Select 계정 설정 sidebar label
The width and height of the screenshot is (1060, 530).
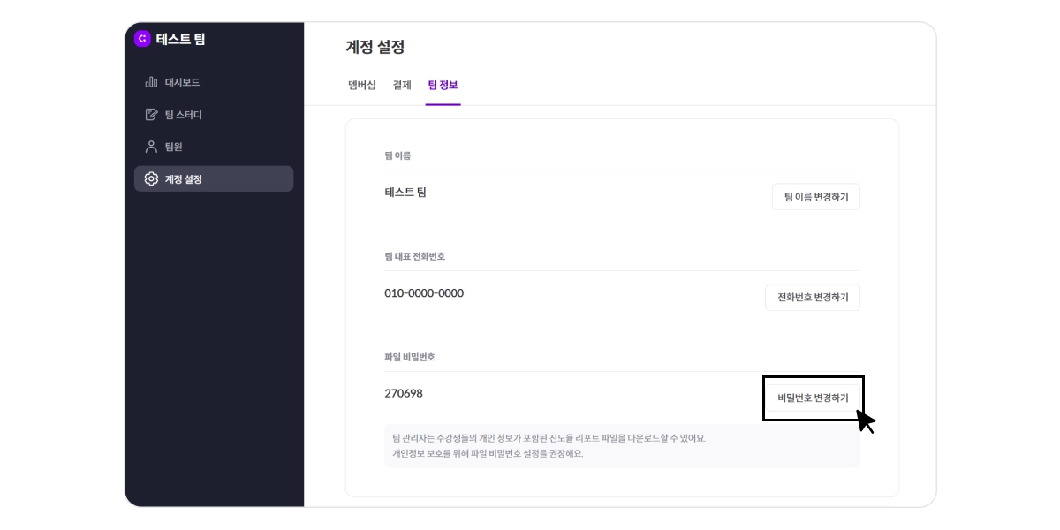(x=184, y=179)
